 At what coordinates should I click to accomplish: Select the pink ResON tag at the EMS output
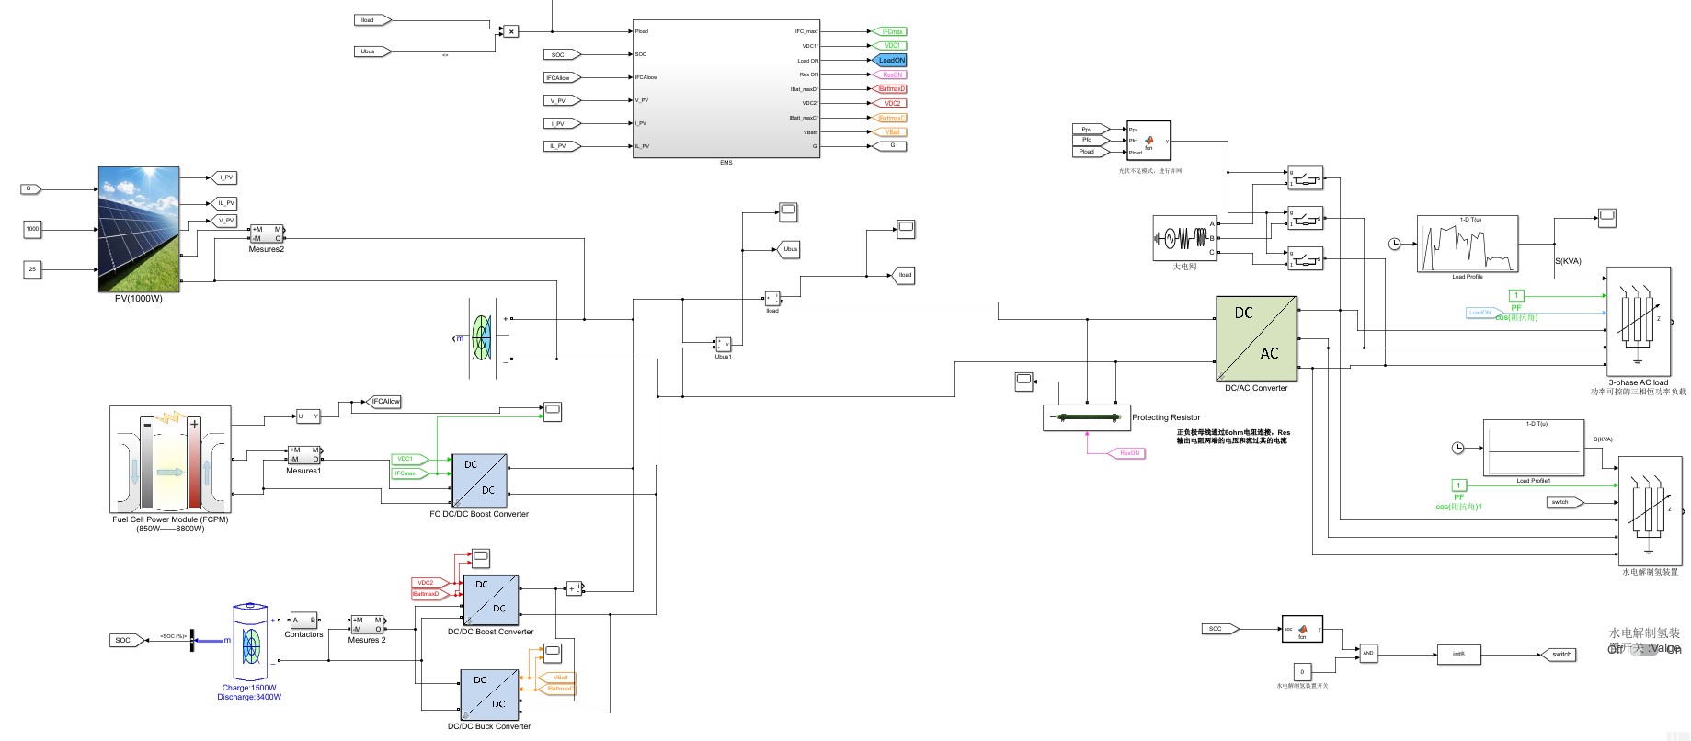891,74
